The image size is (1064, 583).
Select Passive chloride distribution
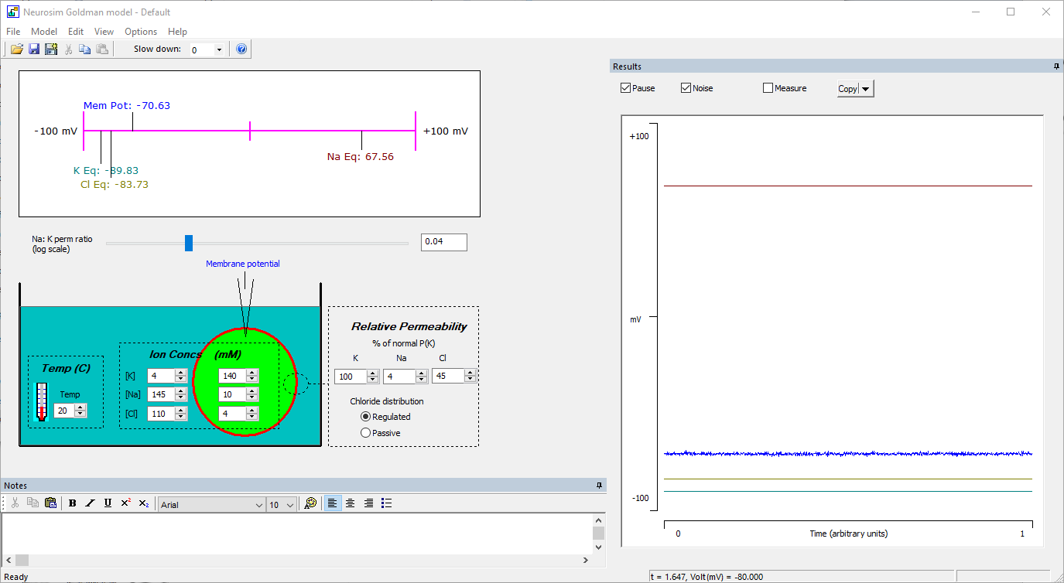366,433
